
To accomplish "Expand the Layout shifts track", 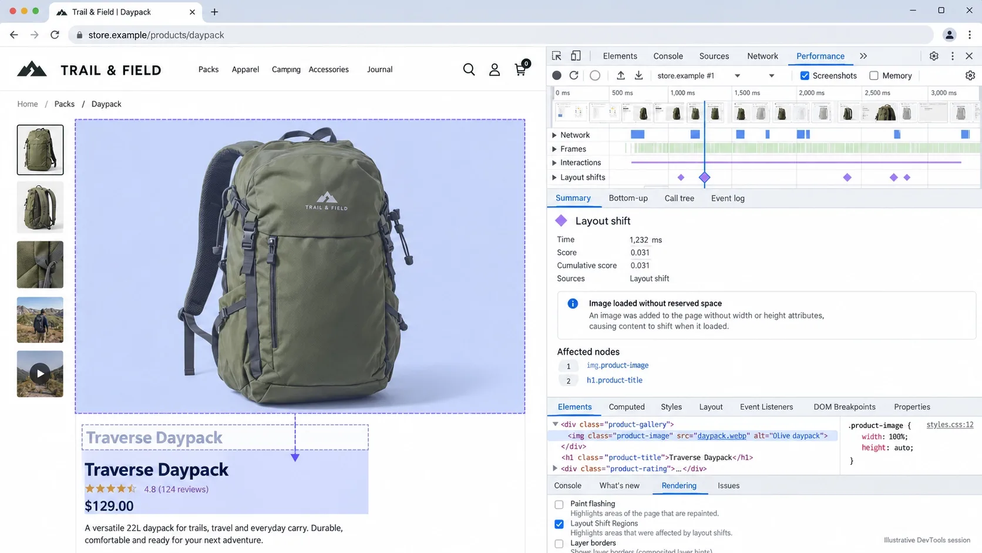I will (554, 177).
